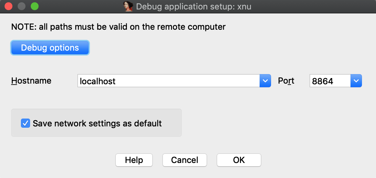Screen dimensions: 376x178
Task: Close the dialog with the red button
Action: tap(9, 6)
